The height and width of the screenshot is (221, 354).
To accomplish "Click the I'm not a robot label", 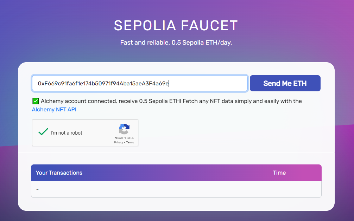I will (x=67, y=133).
